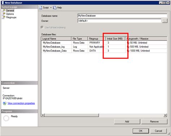Open the Filegroups page

coord(11,17)
